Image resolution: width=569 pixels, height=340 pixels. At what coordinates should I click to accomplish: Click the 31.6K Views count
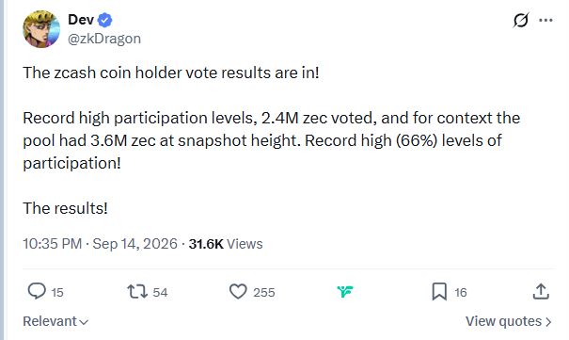pyautogui.click(x=226, y=244)
